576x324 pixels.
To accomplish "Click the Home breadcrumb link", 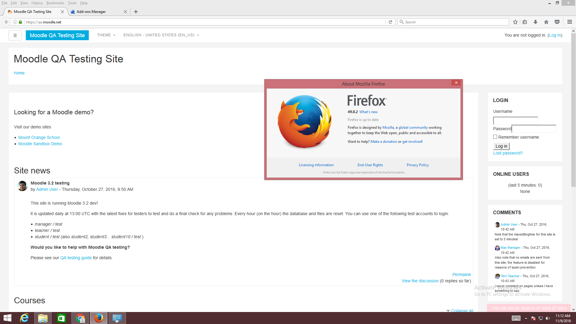I will pos(19,73).
